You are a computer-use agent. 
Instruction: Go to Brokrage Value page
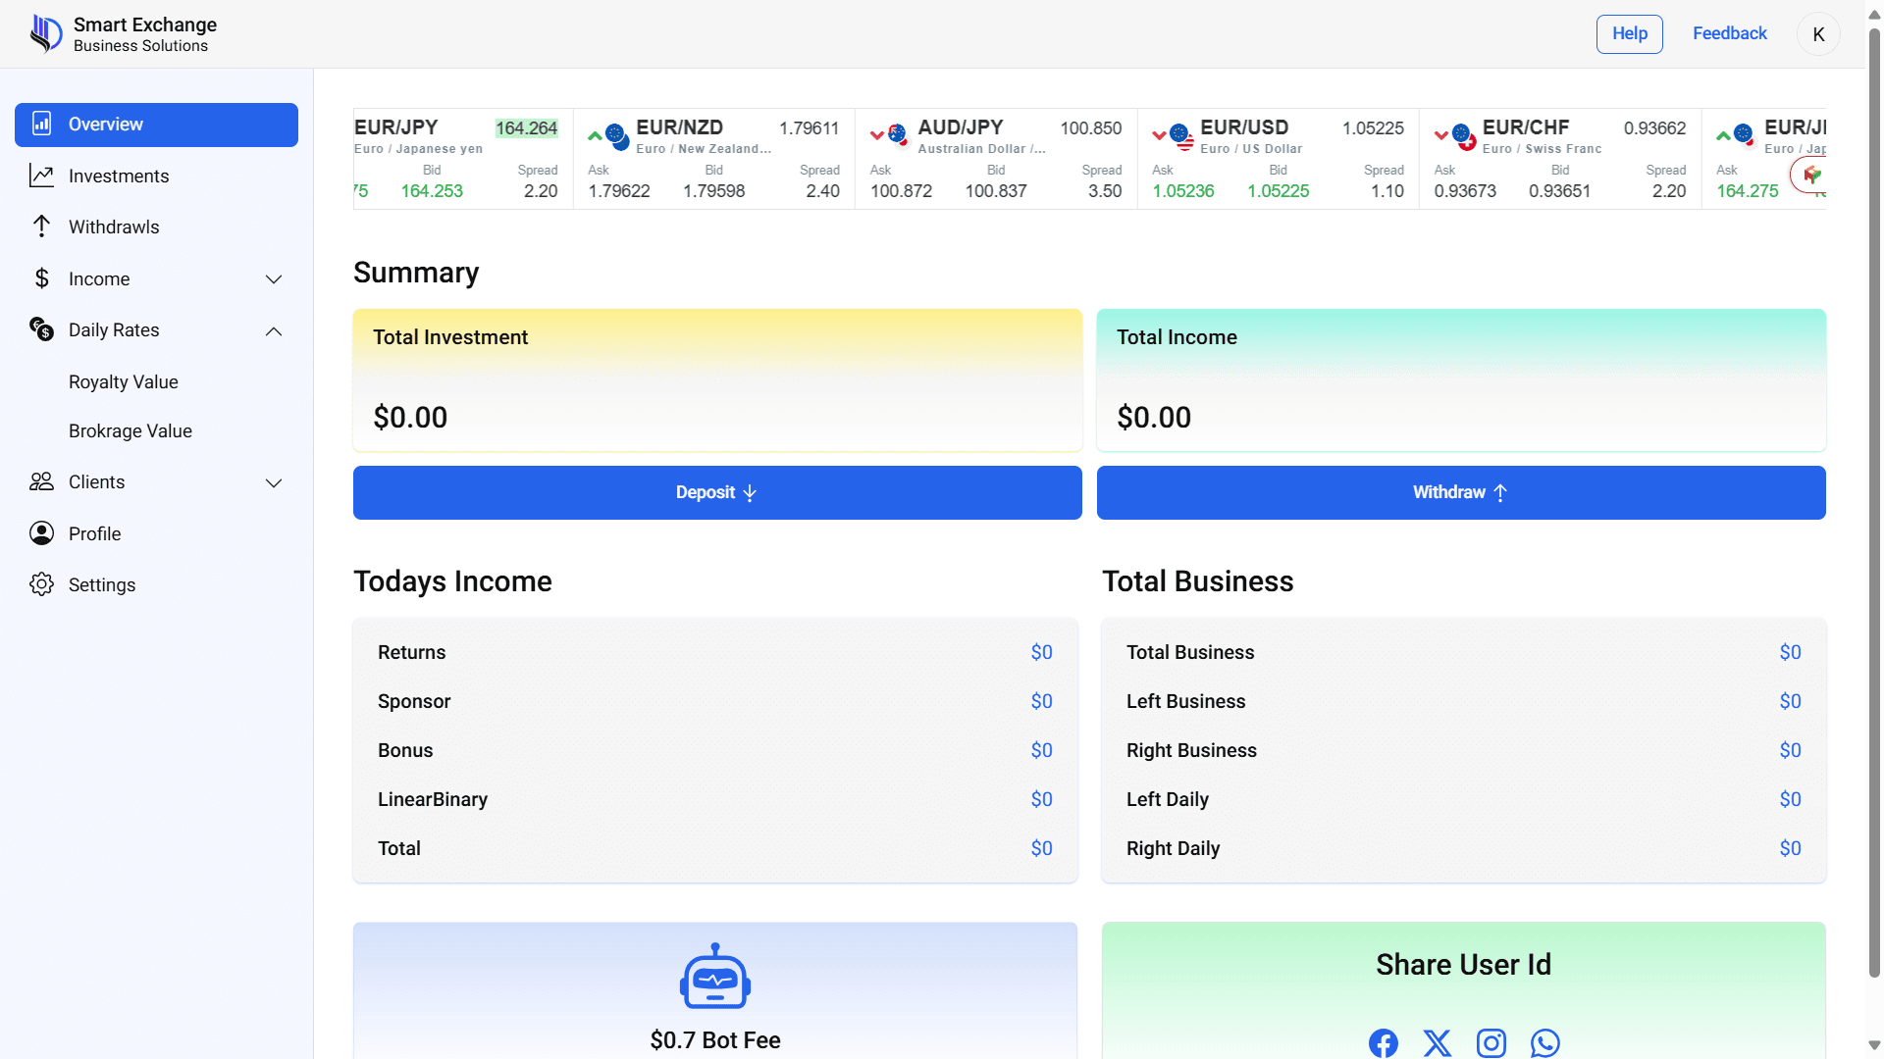131,431
